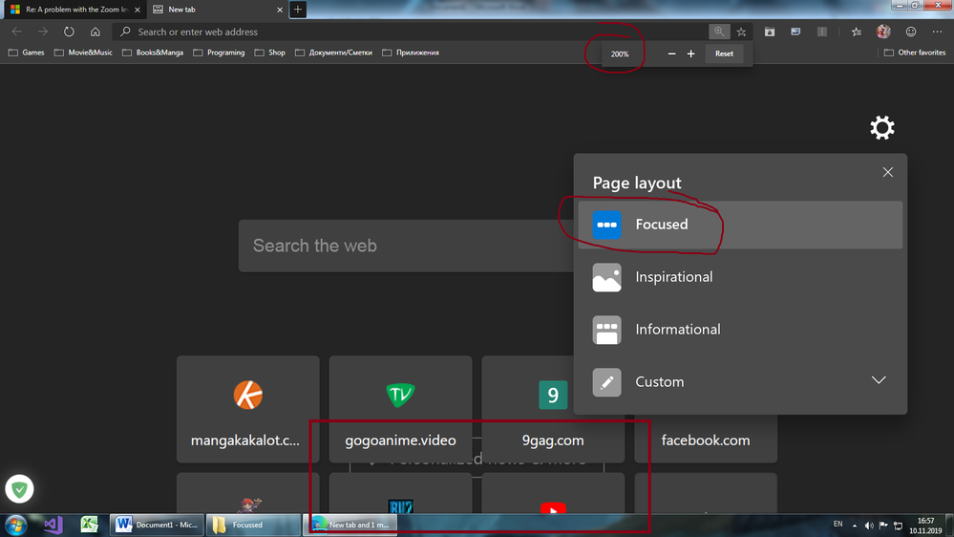The height and width of the screenshot is (537, 954).
Task: Open the 9gag.com quick link tile
Action: (553, 409)
